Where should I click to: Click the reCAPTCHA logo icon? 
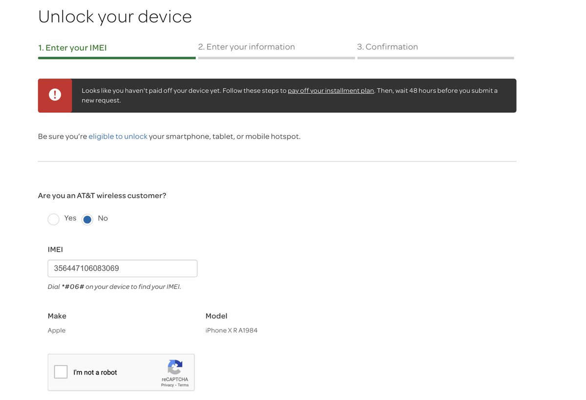coord(175,367)
